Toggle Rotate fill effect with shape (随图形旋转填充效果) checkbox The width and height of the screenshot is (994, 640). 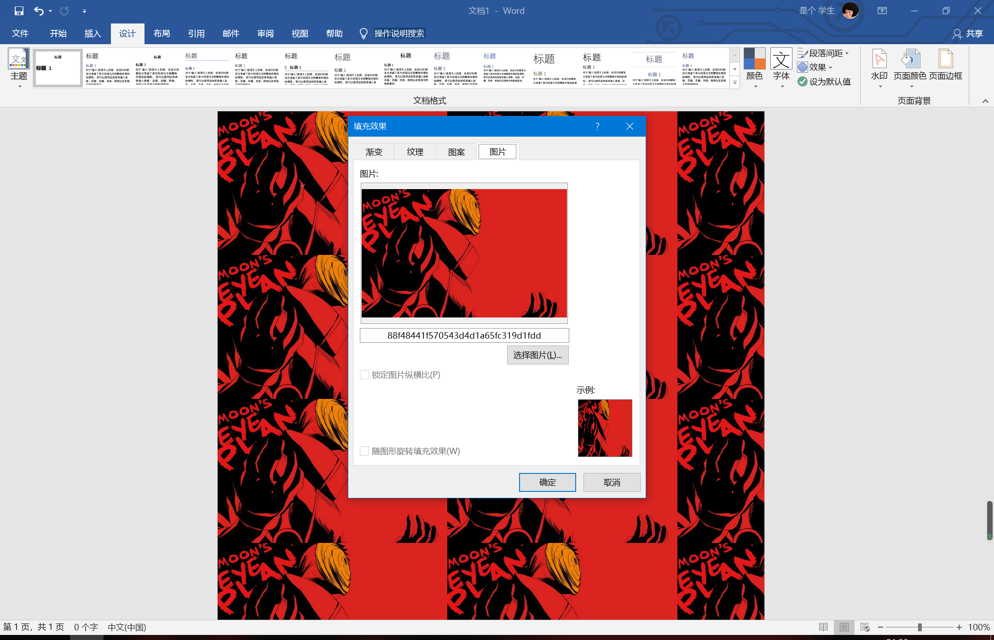click(x=364, y=451)
